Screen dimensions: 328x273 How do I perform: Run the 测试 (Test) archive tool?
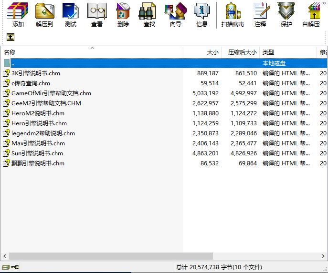71,15
